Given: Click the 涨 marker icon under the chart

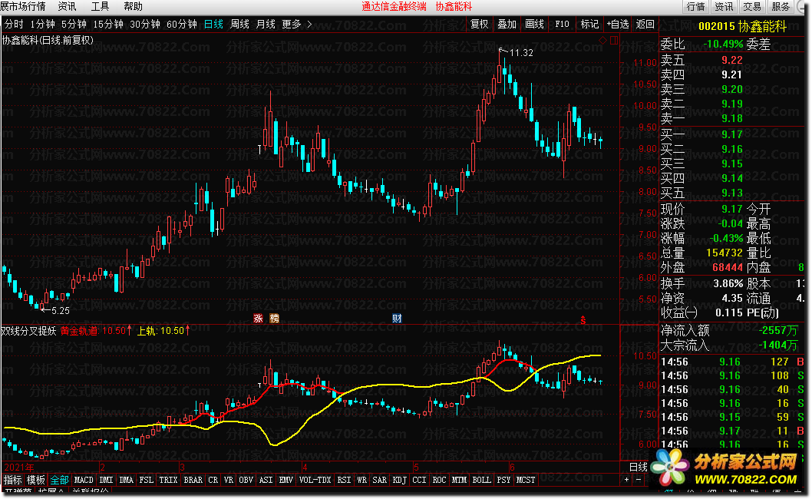Looking at the screenshot, I should 258,318.
